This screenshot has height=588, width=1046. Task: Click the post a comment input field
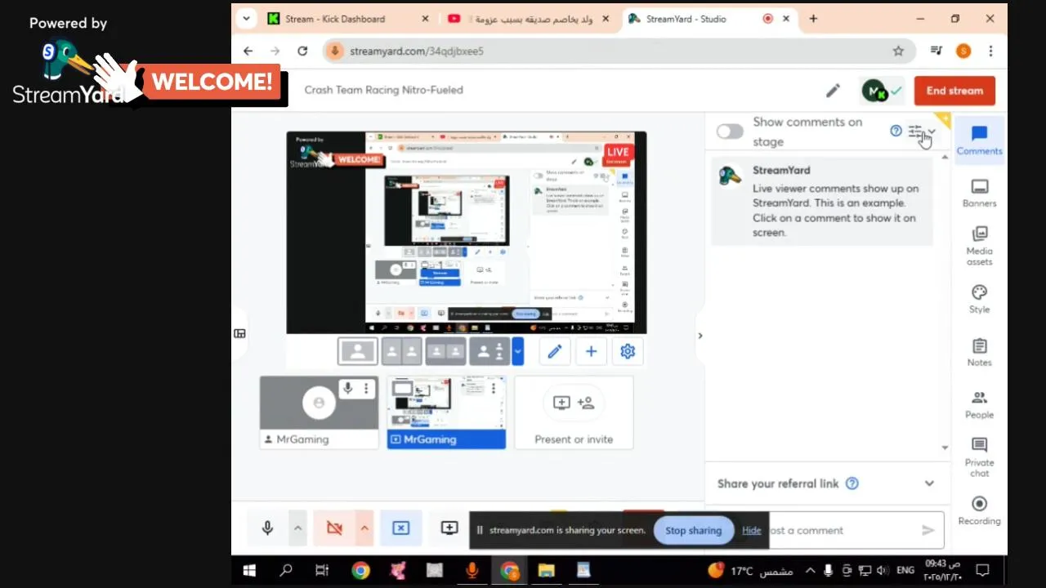(842, 530)
